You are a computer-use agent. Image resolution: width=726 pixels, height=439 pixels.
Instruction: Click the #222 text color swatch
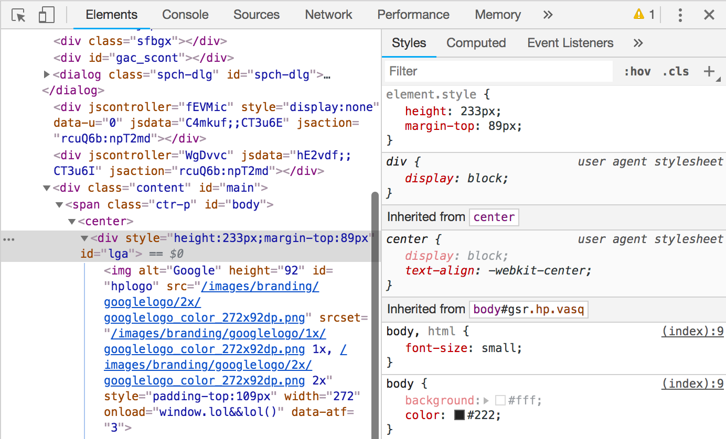click(x=460, y=415)
